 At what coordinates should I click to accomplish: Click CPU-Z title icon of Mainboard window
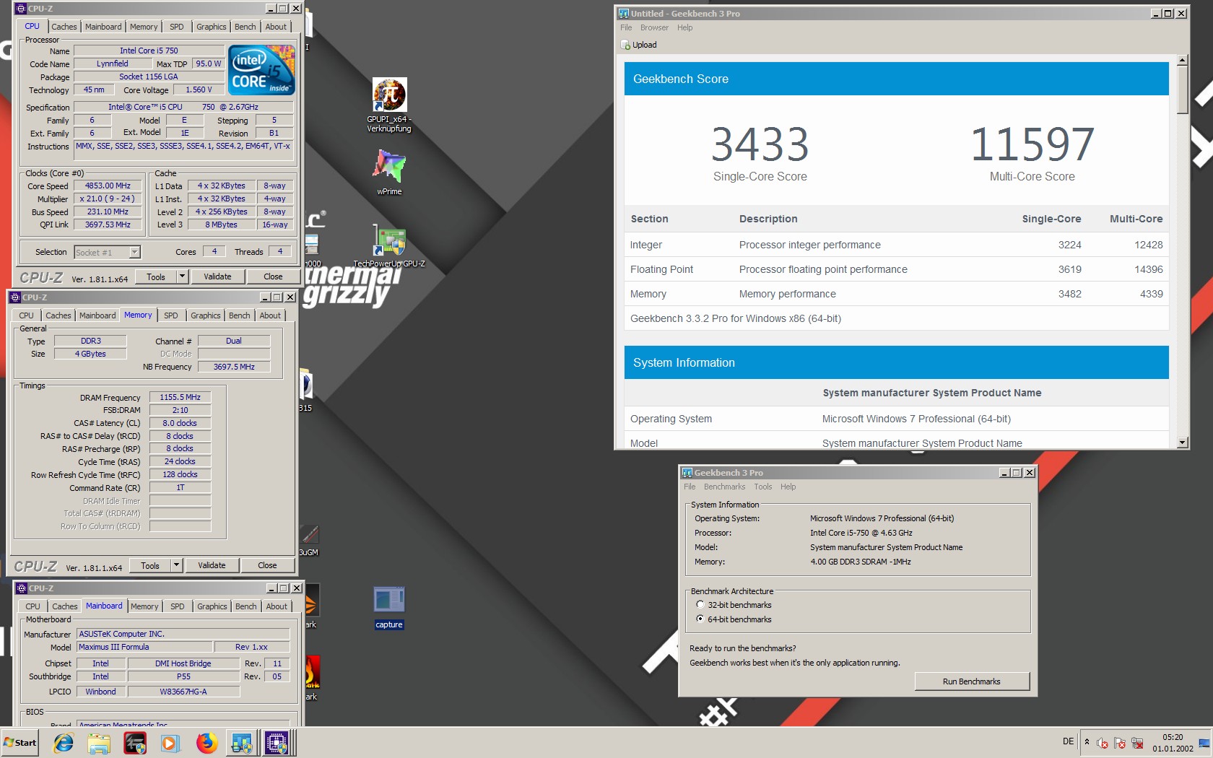(x=22, y=588)
